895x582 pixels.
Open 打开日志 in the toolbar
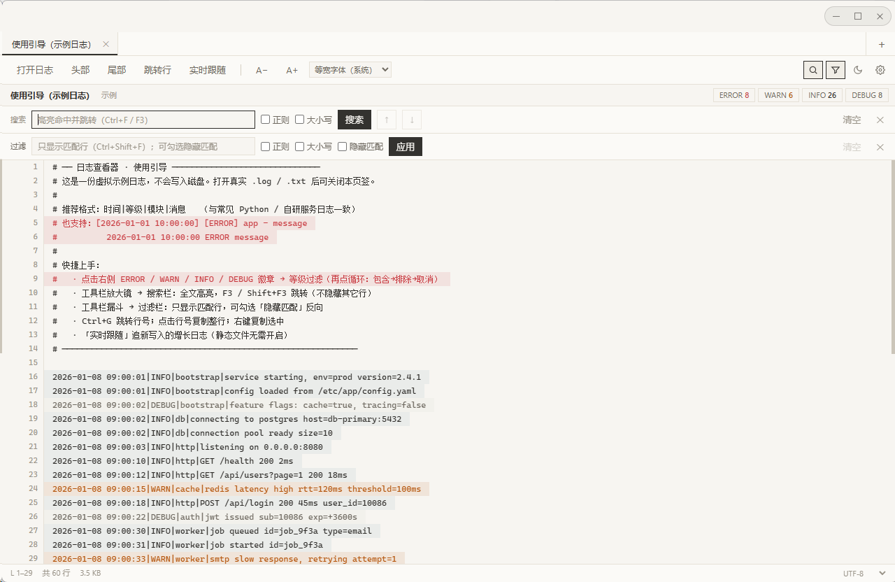(x=35, y=70)
